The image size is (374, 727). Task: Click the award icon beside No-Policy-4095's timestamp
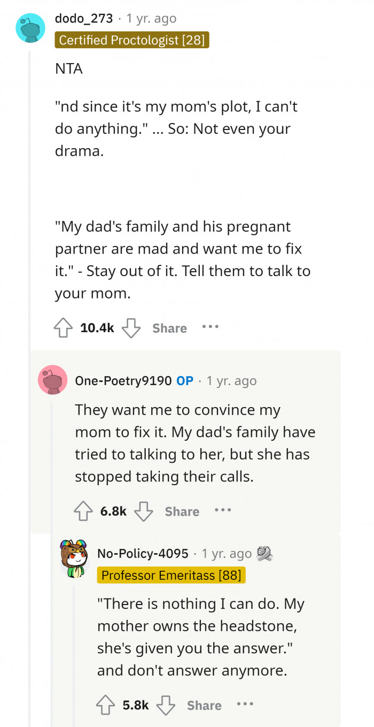265,553
